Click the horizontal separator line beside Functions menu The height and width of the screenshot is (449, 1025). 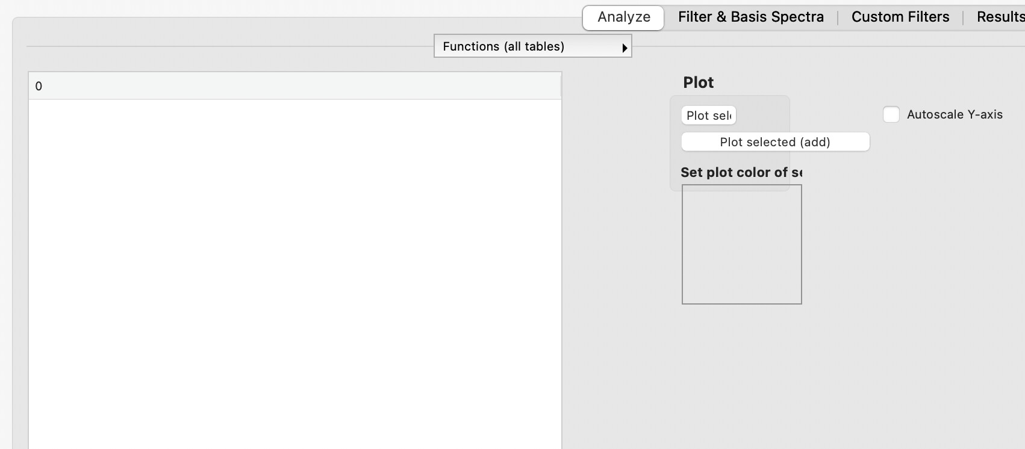coord(230,46)
